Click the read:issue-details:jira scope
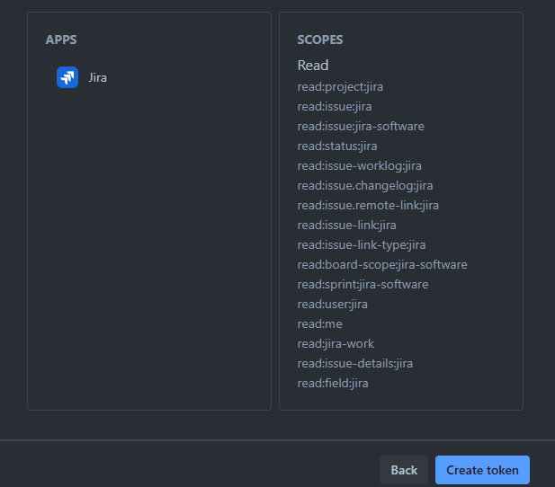Viewport: 555px width, 487px height. tap(355, 364)
